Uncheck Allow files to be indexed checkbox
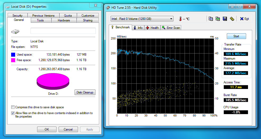This screenshot has width=261, height=139. [13, 113]
